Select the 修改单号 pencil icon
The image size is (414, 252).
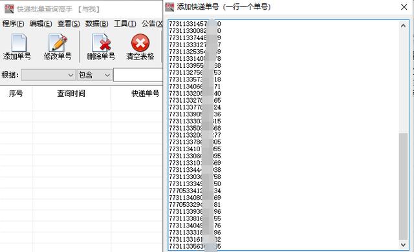[58, 43]
